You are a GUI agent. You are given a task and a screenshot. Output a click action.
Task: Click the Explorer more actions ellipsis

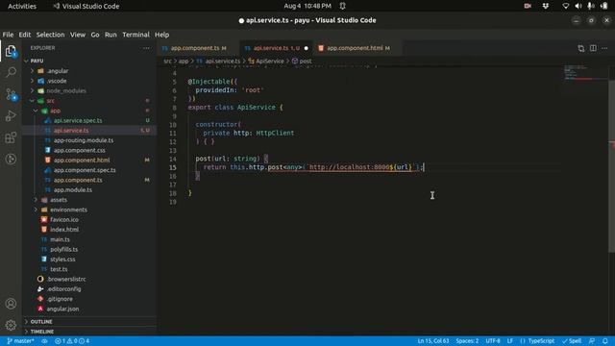(x=146, y=48)
